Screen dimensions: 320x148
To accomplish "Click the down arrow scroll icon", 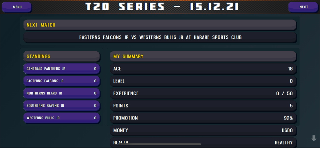I will [314, 138].
